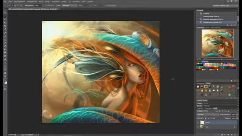
Task: Choose Add to selection mode
Action: point(15,5)
